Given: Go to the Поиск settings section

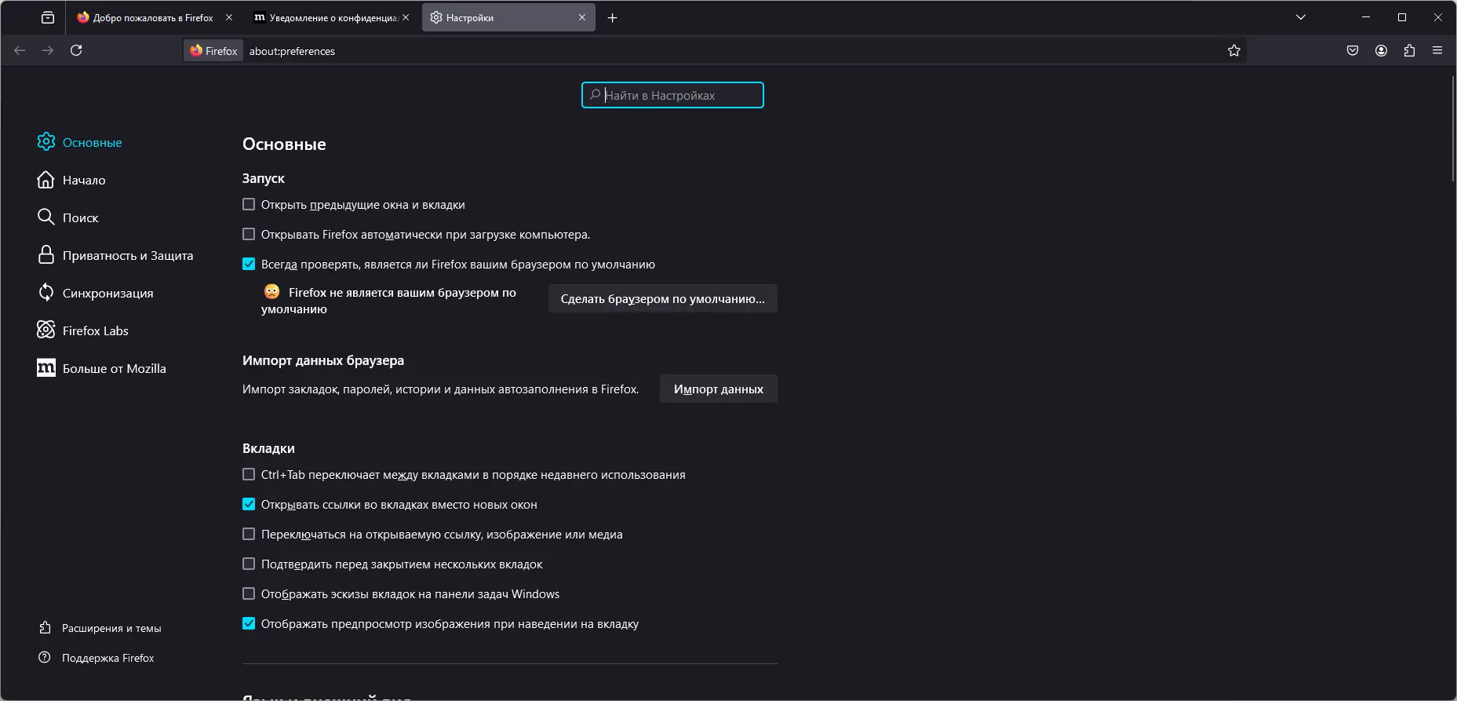Looking at the screenshot, I should point(80,217).
